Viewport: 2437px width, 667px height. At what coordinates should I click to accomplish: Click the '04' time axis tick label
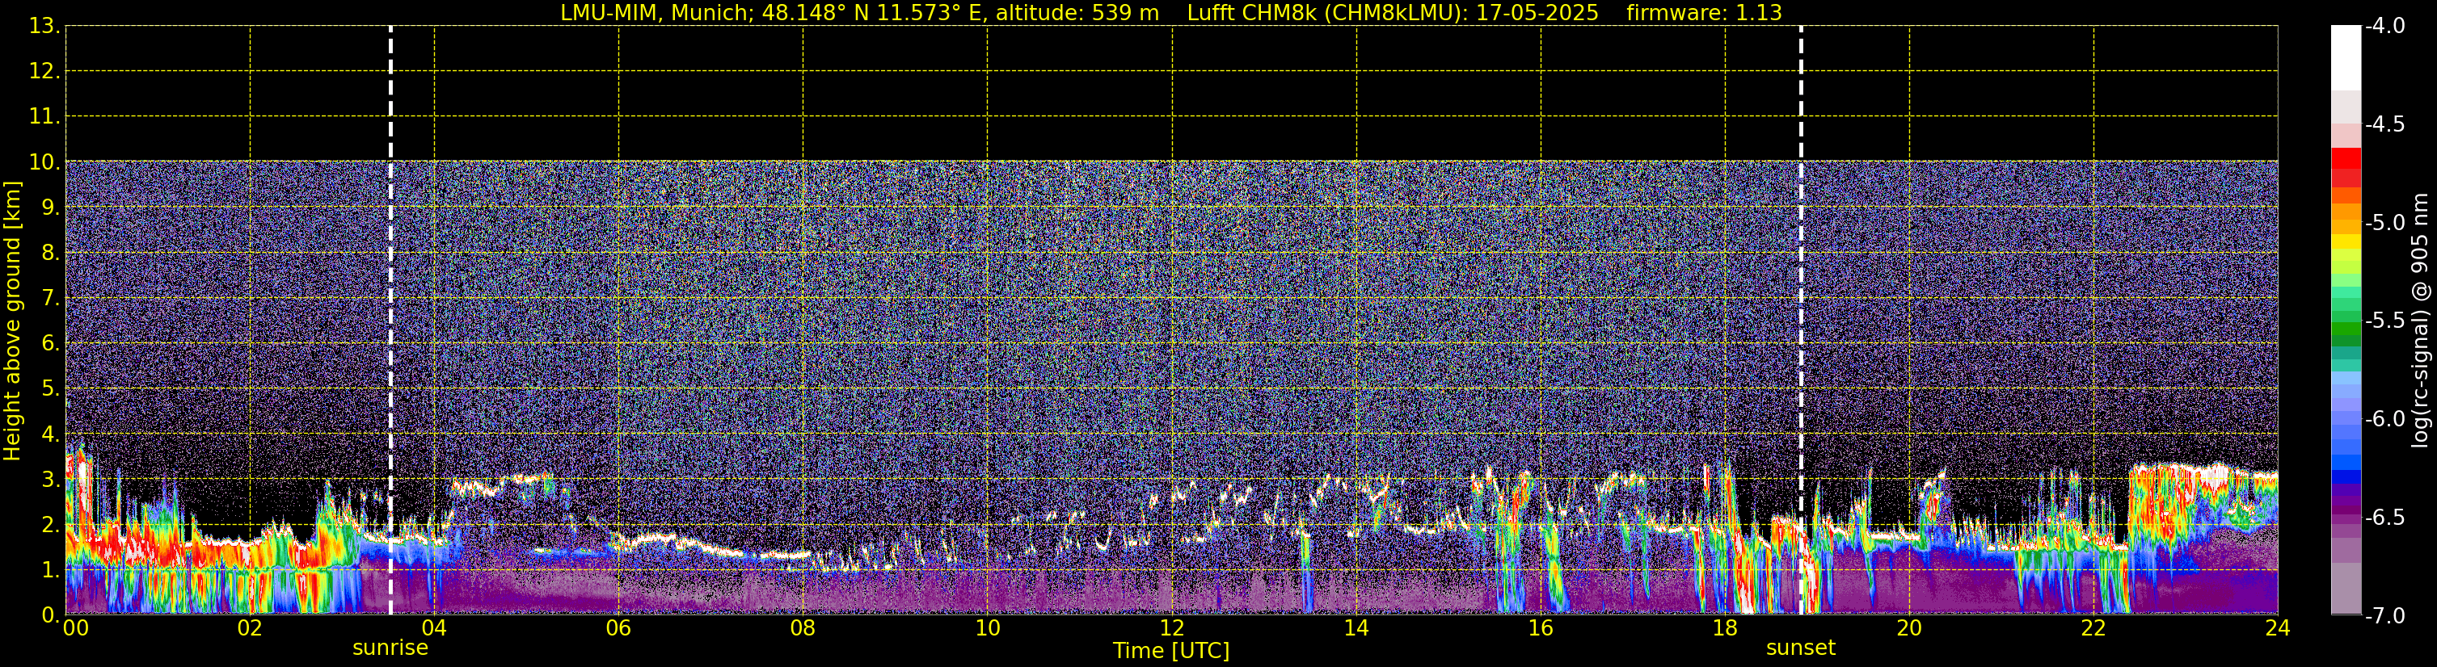pyautogui.click(x=434, y=629)
